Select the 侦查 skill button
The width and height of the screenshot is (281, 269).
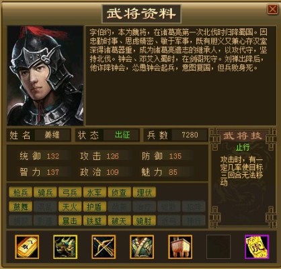119,192
